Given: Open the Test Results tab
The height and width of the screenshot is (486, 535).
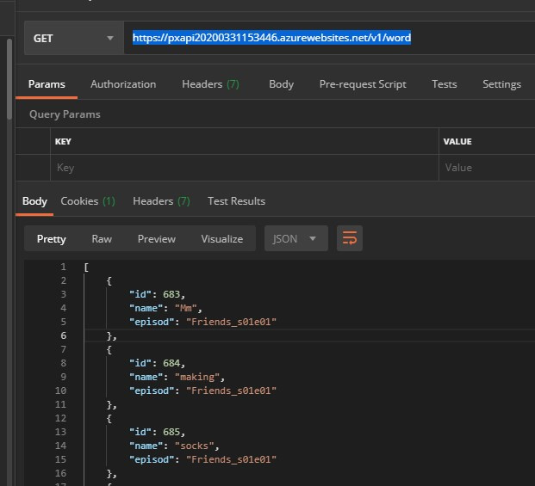Looking at the screenshot, I should [236, 201].
